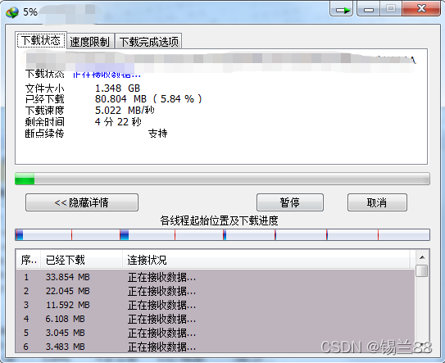Click the maximize window button

tap(391, 9)
